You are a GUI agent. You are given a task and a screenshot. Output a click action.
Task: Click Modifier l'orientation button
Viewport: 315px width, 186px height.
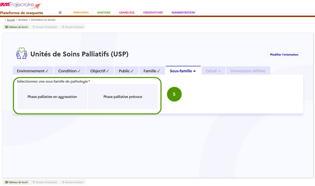click(x=284, y=55)
